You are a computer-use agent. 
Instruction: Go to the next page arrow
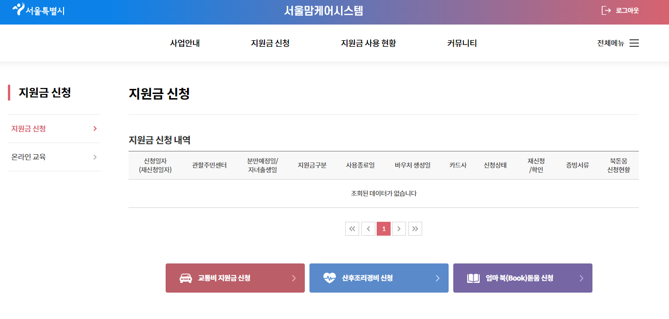(x=399, y=229)
